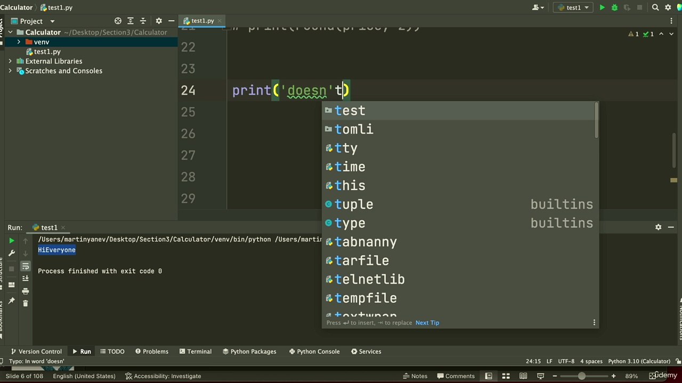
Task: Adjust the PowerPoint zoom slider
Action: tap(582, 376)
